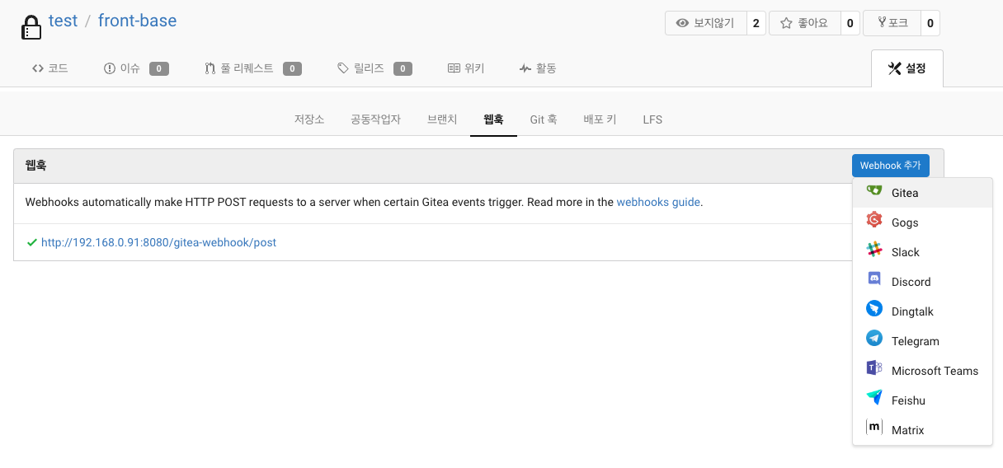Open the 이슈 issues tab
This screenshot has height=468, width=1003.
pos(136,68)
